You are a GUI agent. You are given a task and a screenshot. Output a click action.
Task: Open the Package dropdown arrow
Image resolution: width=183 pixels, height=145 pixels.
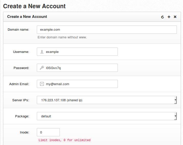click(x=175, y=116)
